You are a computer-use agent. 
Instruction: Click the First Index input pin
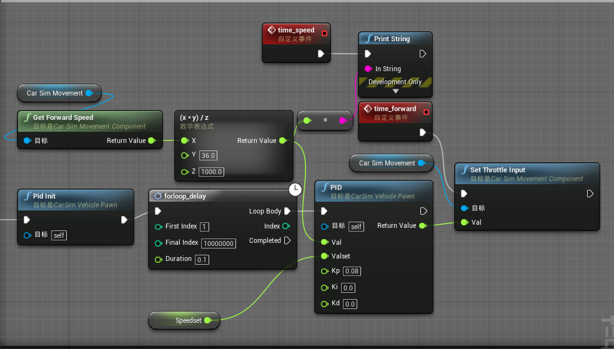158,227
